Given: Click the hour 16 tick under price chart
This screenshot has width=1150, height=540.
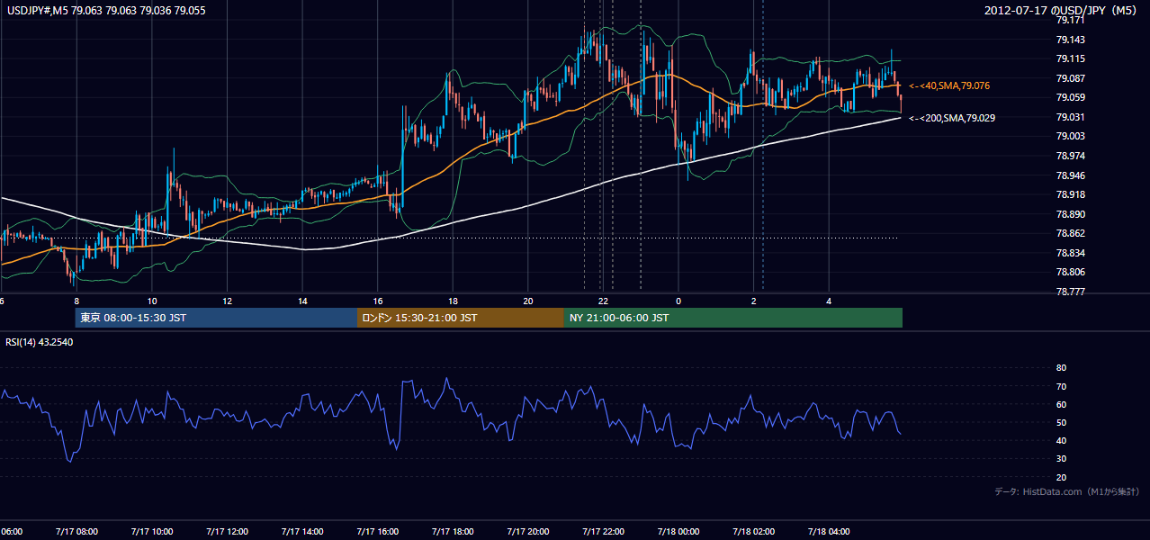Looking at the screenshot, I should tap(378, 301).
